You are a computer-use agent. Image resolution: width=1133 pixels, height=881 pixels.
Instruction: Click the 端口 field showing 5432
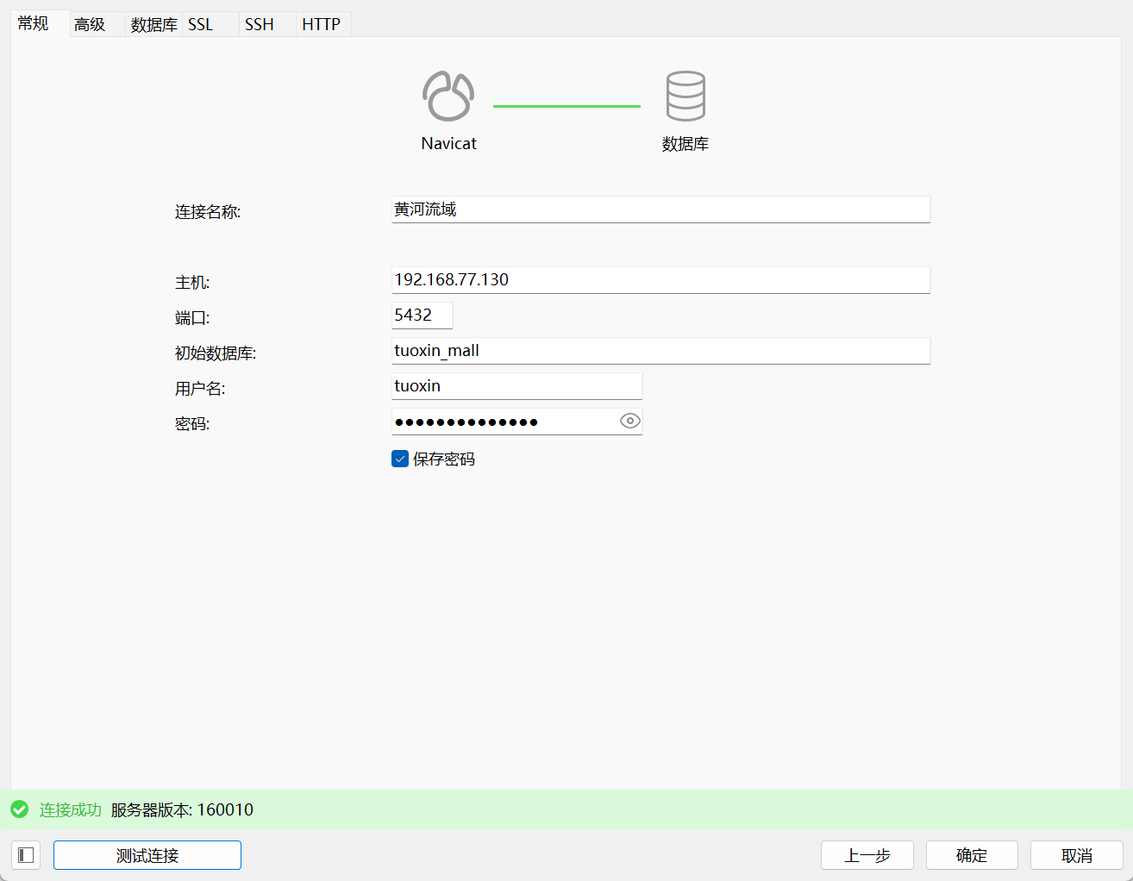coord(423,316)
